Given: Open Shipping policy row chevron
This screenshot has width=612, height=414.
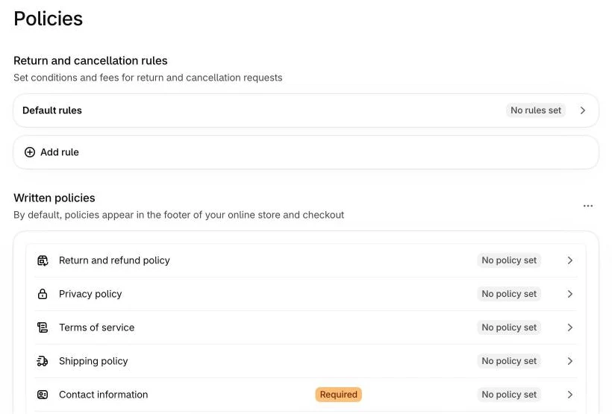Looking at the screenshot, I should [570, 361].
